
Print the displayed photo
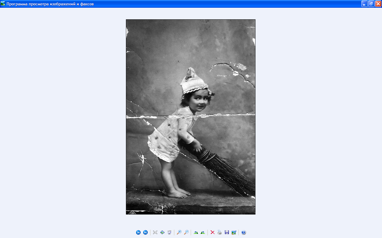pyautogui.click(x=220, y=232)
